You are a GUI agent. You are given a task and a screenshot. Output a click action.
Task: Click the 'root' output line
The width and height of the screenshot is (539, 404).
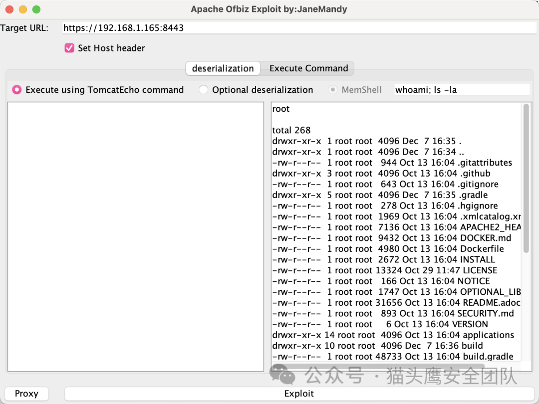point(281,109)
